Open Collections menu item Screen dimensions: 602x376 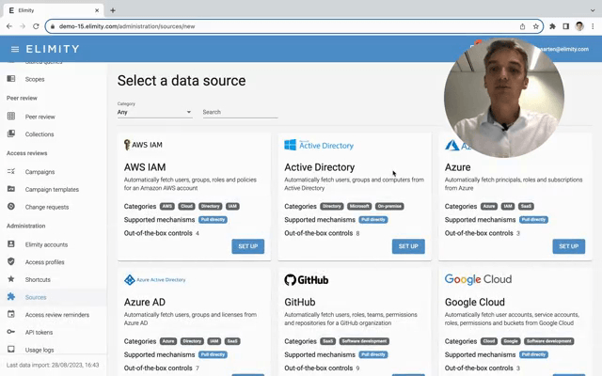(40, 134)
